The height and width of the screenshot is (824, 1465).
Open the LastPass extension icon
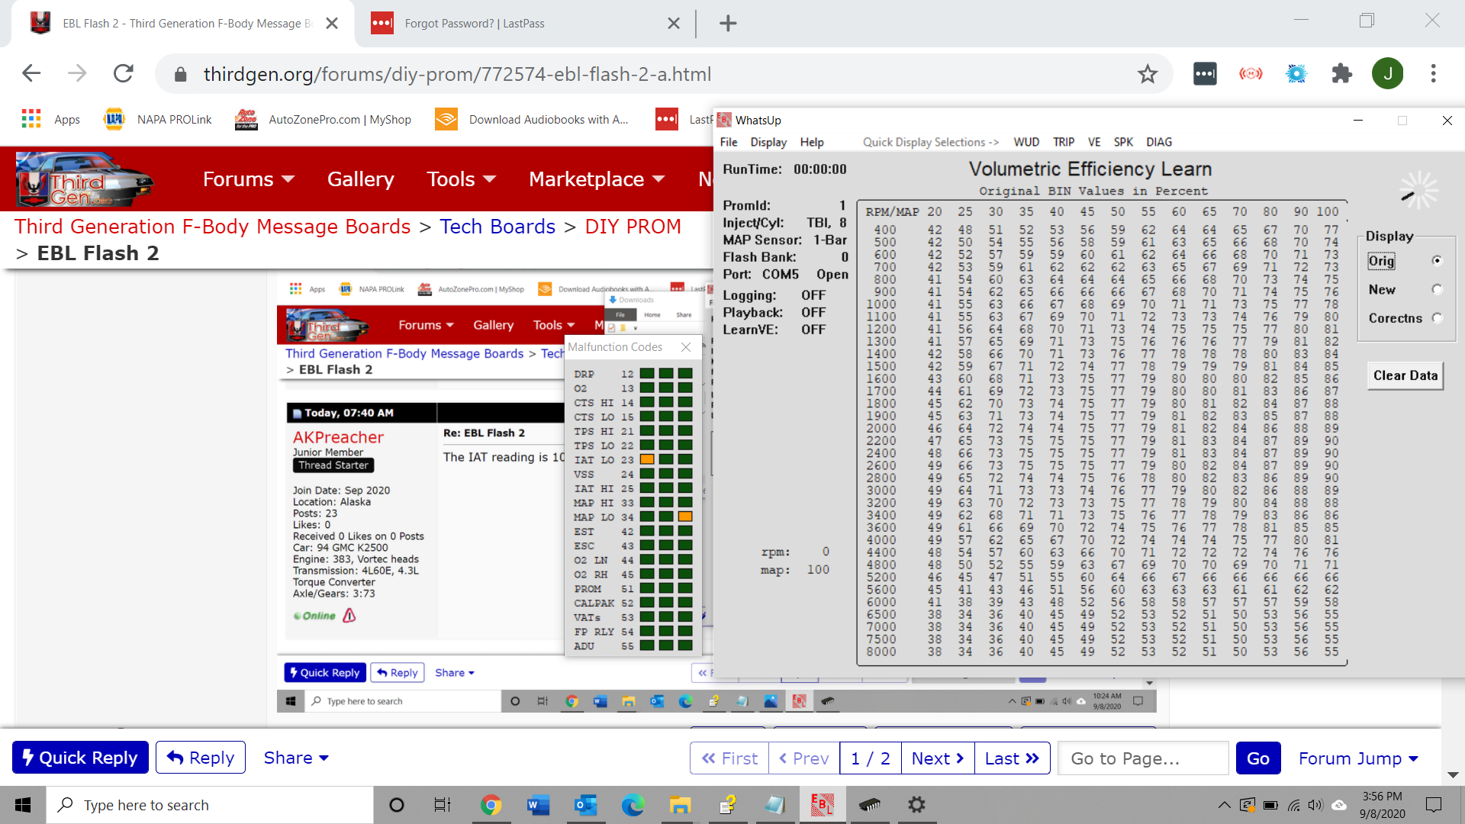coord(1205,74)
